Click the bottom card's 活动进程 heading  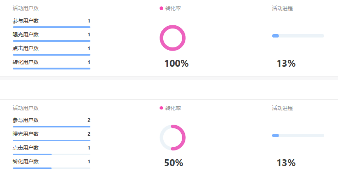282,108
